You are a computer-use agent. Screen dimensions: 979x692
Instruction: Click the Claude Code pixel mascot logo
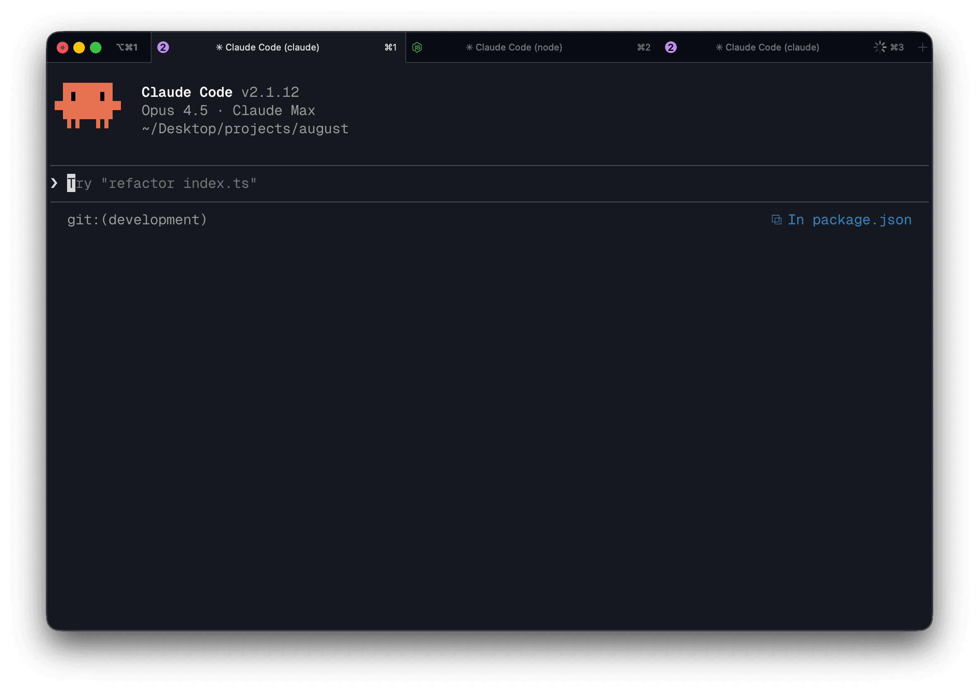(88, 105)
